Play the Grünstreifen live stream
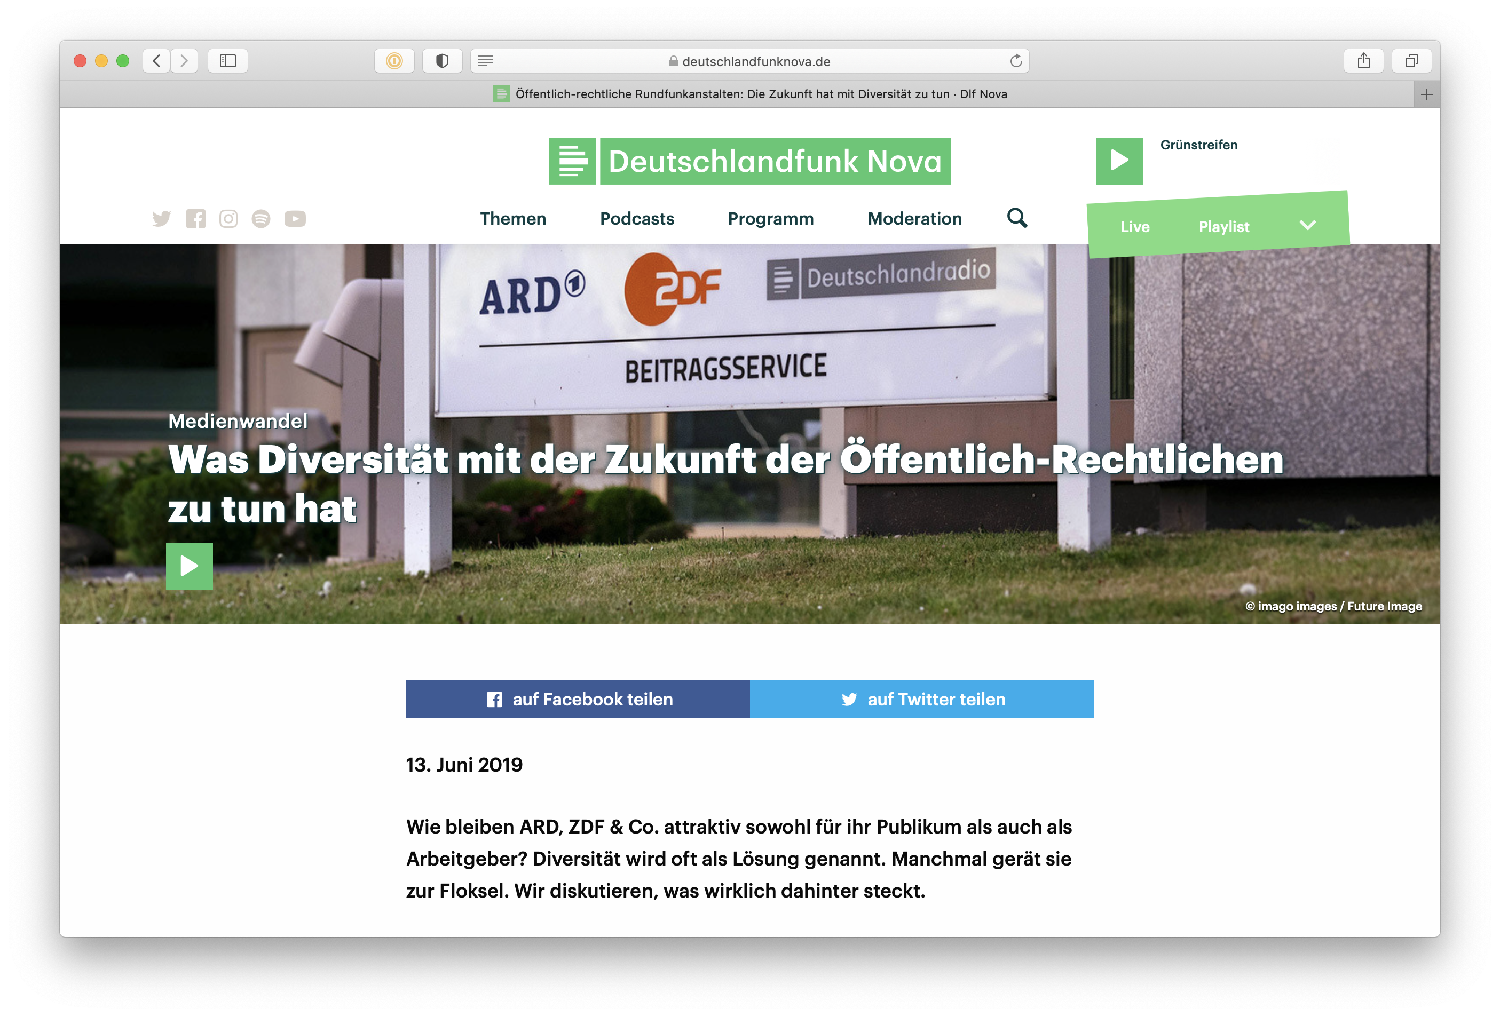Screen dimensions: 1500x1016 (x=1119, y=161)
